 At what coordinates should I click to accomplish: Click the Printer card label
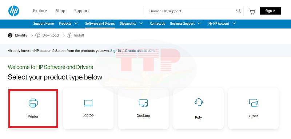pos(33,116)
